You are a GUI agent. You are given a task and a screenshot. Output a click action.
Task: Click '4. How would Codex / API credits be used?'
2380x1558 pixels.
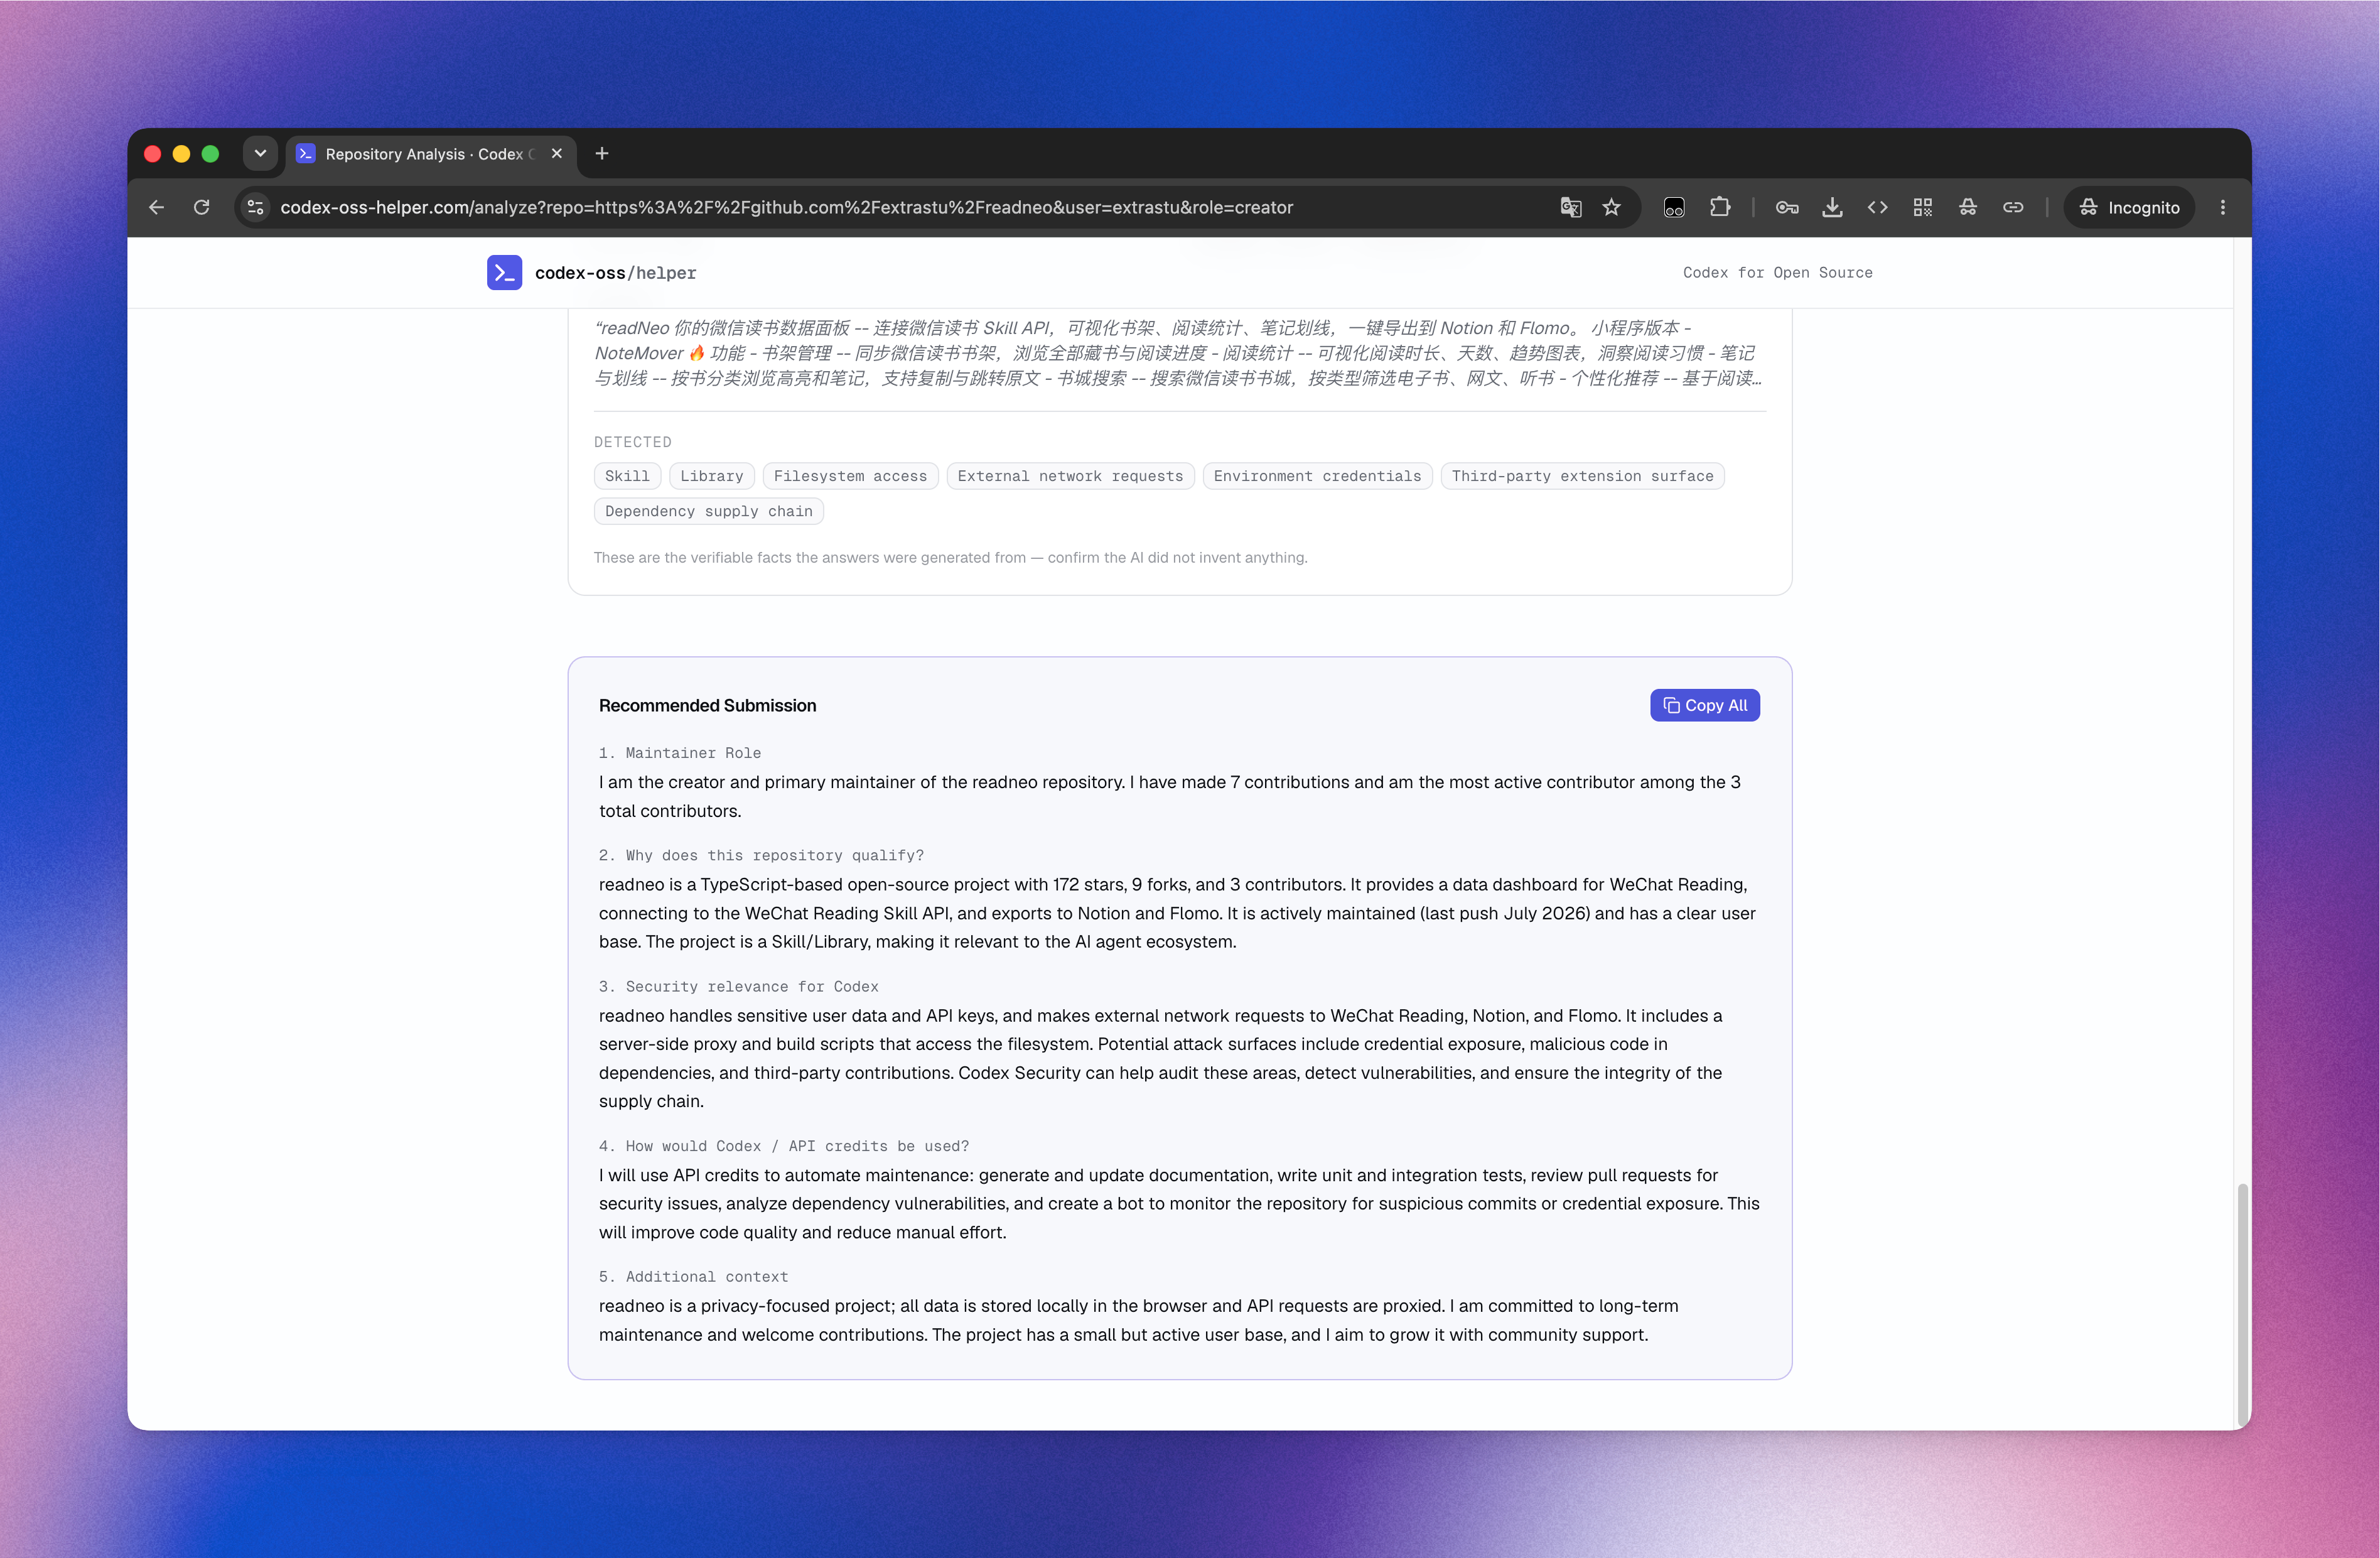[x=784, y=1146]
